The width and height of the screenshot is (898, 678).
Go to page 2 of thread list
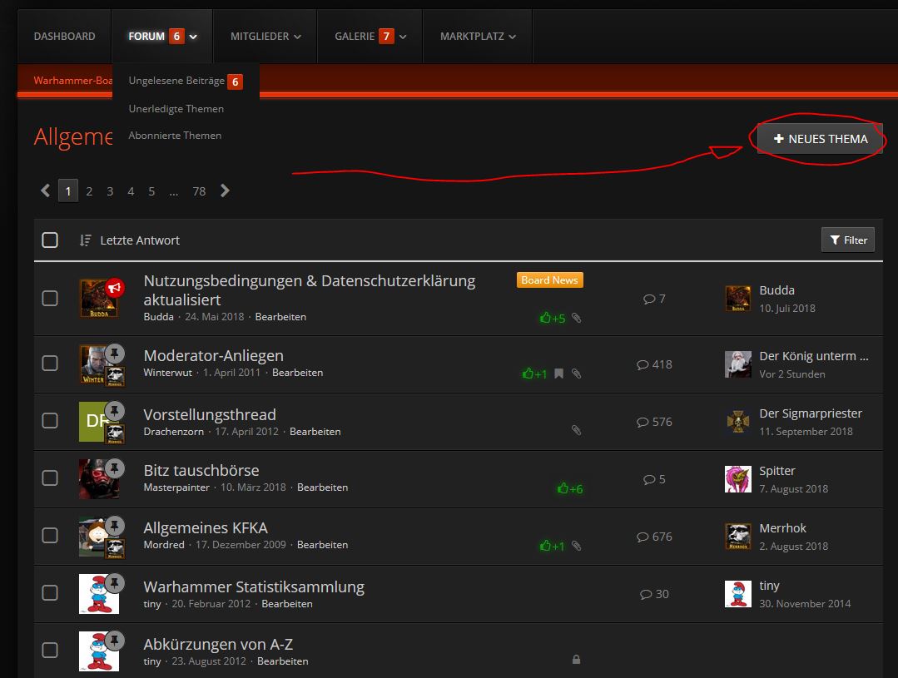tap(89, 191)
